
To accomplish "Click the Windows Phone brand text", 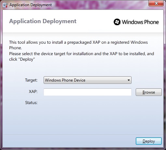I will pyautogui.click(x=140, y=22).
